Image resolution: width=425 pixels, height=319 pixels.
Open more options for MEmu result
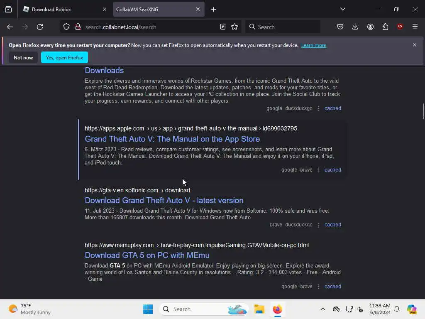point(318,287)
